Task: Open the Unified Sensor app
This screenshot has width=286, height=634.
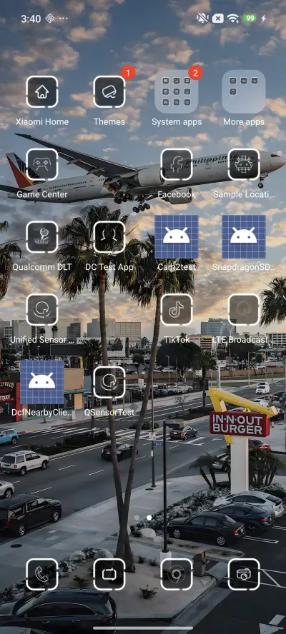Action: pyautogui.click(x=42, y=310)
